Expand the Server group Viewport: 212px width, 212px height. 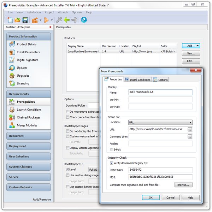pos(29,177)
